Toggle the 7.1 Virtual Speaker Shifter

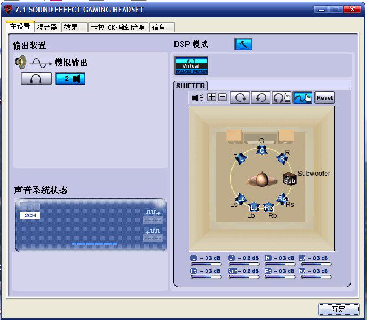click(191, 65)
